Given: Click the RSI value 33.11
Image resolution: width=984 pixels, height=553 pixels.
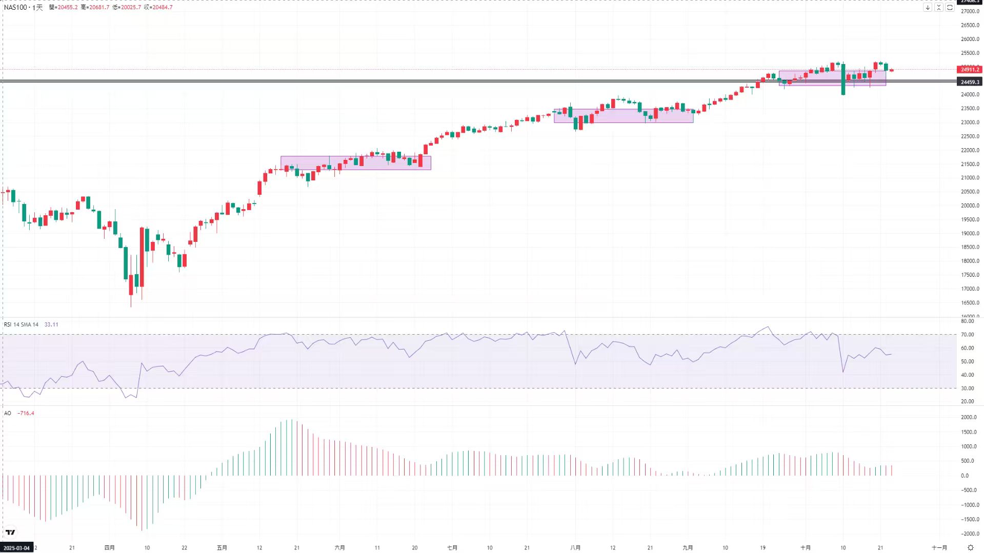Looking at the screenshot, I should point(51,325).
